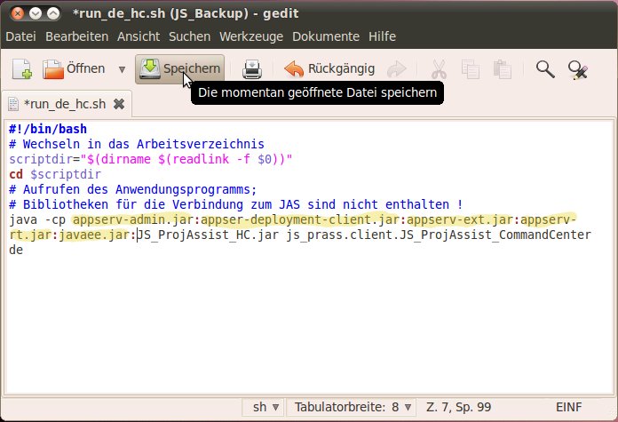This screenshot has width=618, height=422.
Task: Open a file with Öffnen button
Action: click(x=75, y=69)
